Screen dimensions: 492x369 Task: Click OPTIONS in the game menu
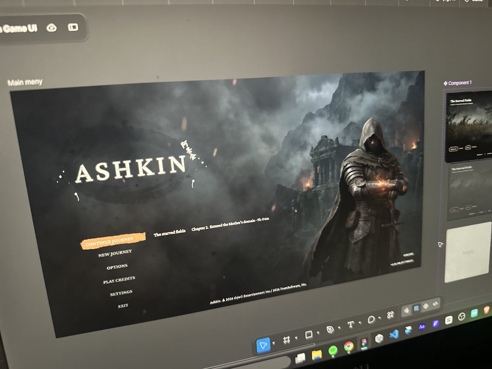117,266
